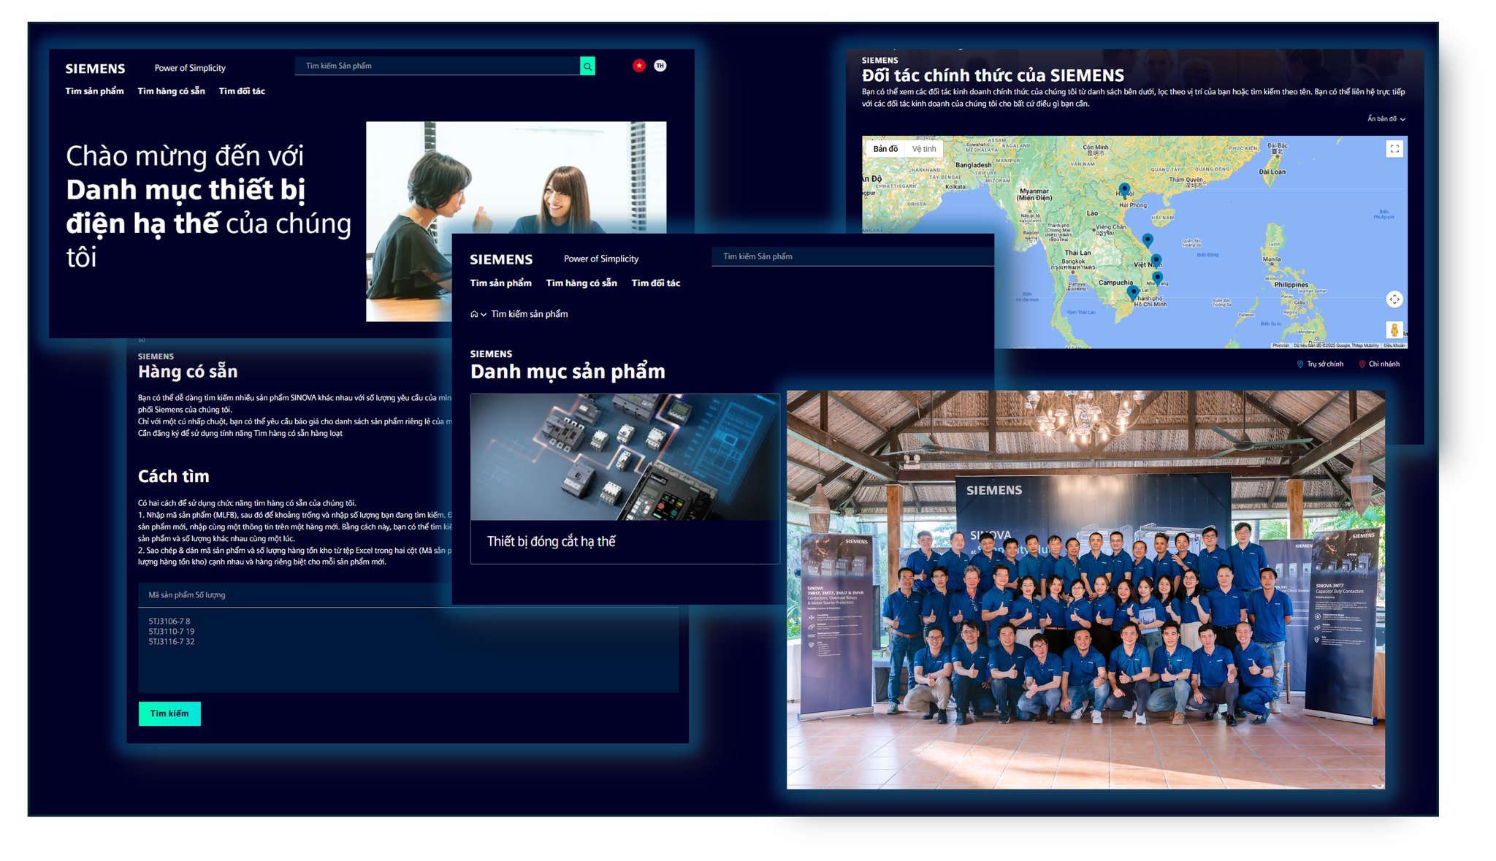
Task: Click the SIEMENS logo in the catalog window
Action: (x=502, y=259)
